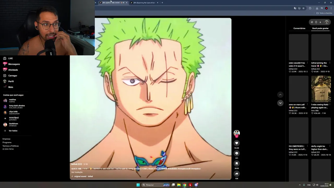Bookmark page with Chrome star icon
334x188 pixels.
(303, 8)
